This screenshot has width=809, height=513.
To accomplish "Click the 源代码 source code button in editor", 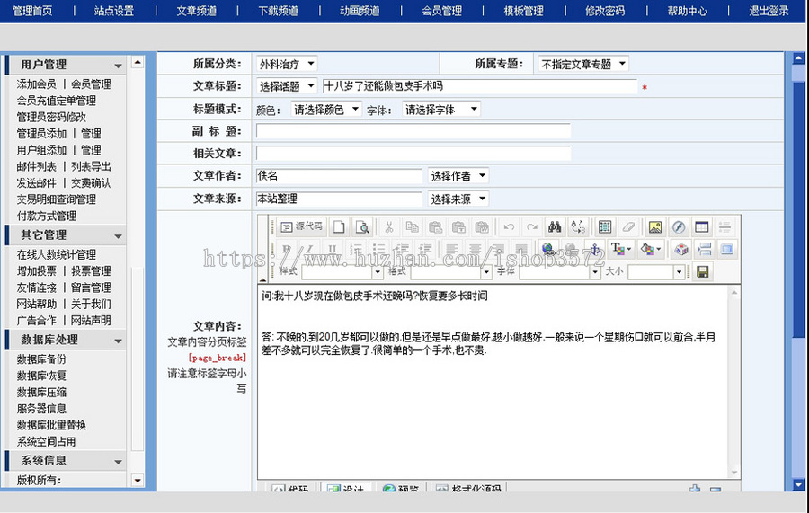I will 301,227.
